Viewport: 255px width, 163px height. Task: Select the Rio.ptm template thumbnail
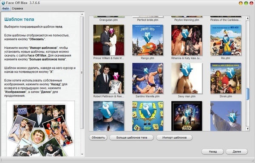click(x=226, y=40)
